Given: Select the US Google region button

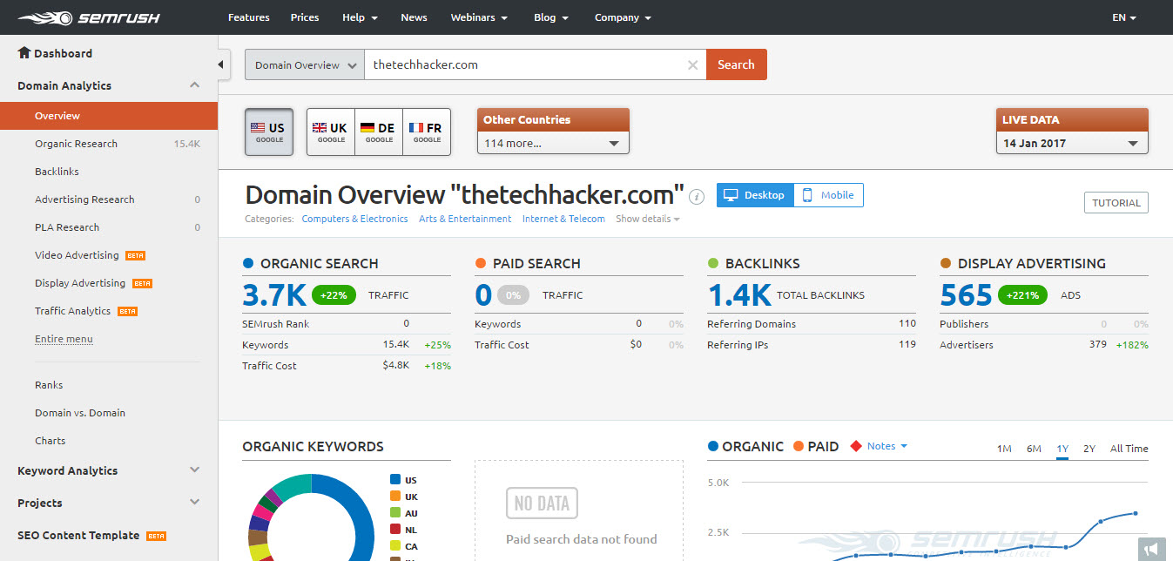Looking at the screenshot, I should 268,132.
